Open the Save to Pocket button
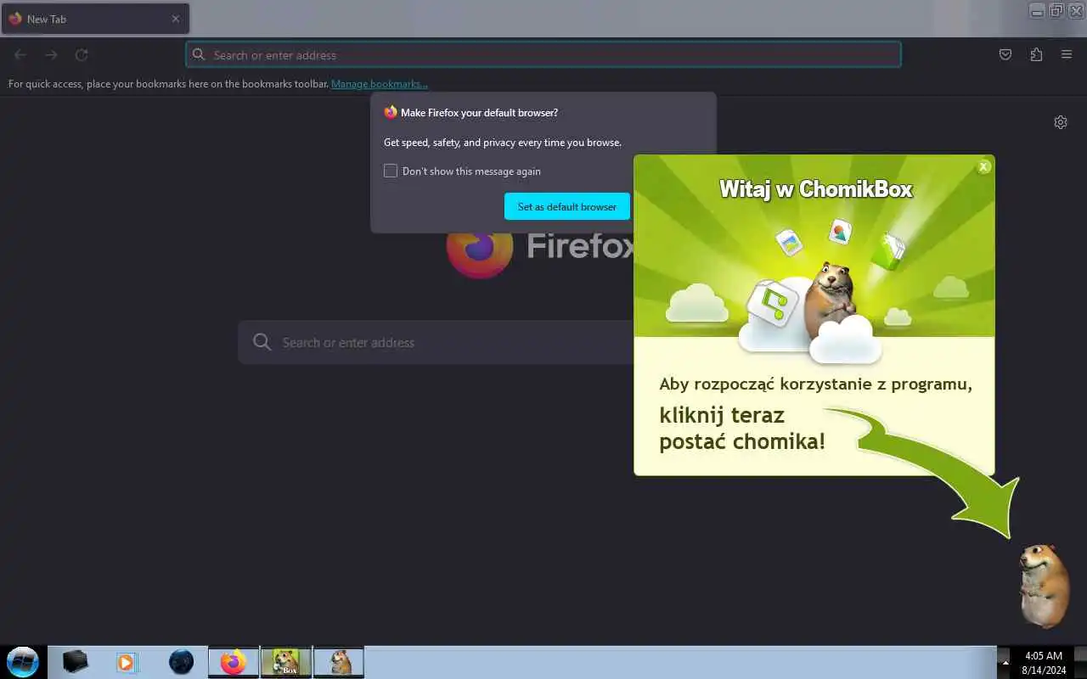Image resolution: width=1087 pixels, height=679 pixels. click(x=1005, y=55)
